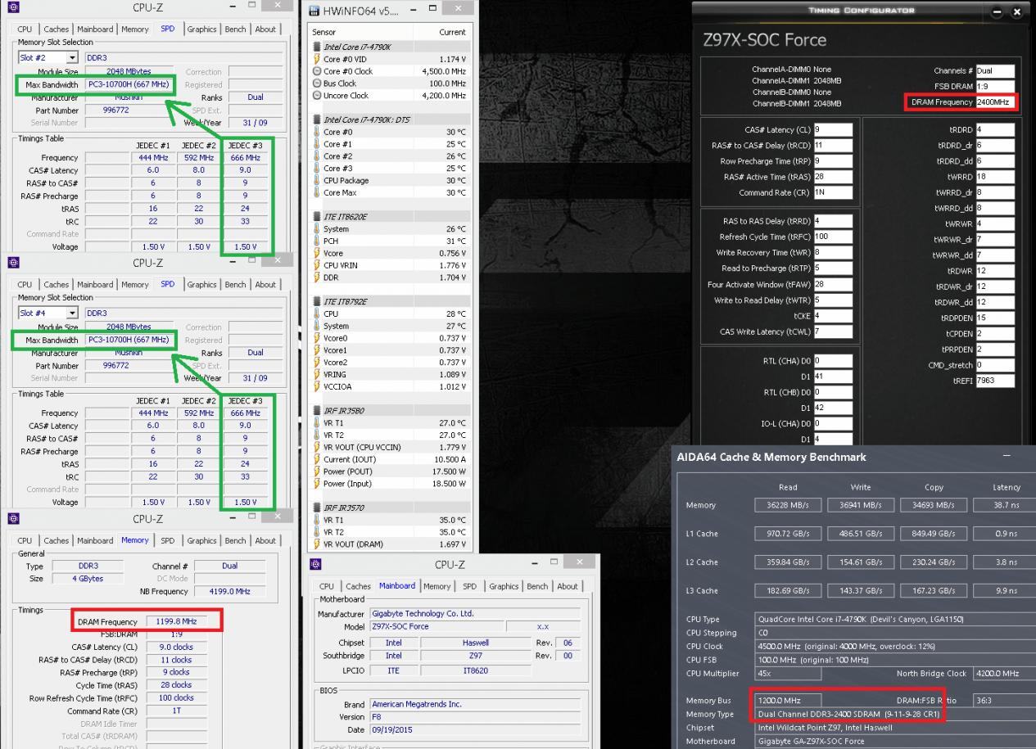
Task: Click the Current column header in HWiNFO64
Action: point(442,32)
